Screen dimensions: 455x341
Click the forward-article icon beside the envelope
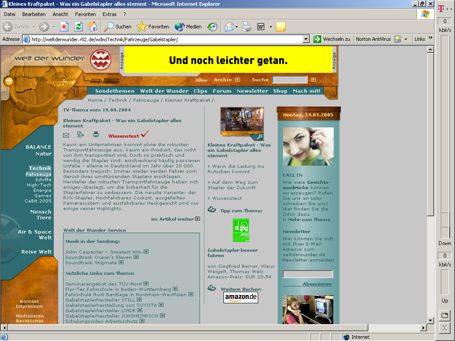pyautogui.click(x=80, y=135)
